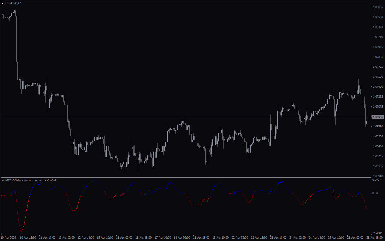Click the 1.06430 price axis label
The width and height of the screenshot is (385, 241).
pos(378,146)
